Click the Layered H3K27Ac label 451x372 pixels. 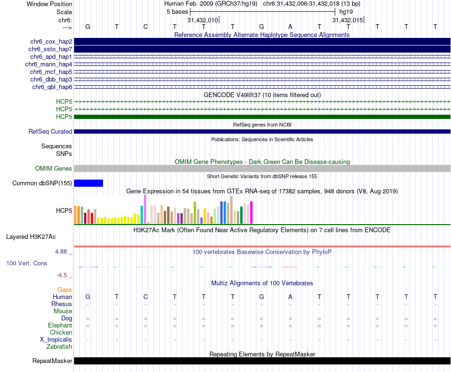coord(31,237)
